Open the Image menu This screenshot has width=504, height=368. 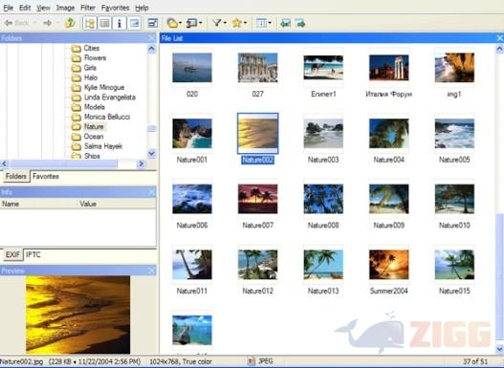click(x=66, y=8)
